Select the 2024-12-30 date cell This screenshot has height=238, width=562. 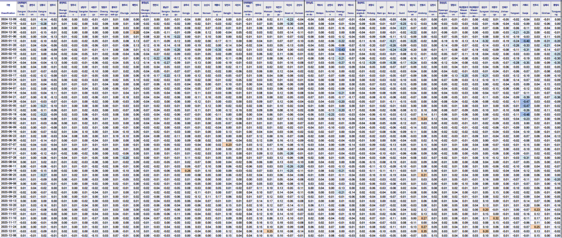pyautogui.click(x=8, y=32)
